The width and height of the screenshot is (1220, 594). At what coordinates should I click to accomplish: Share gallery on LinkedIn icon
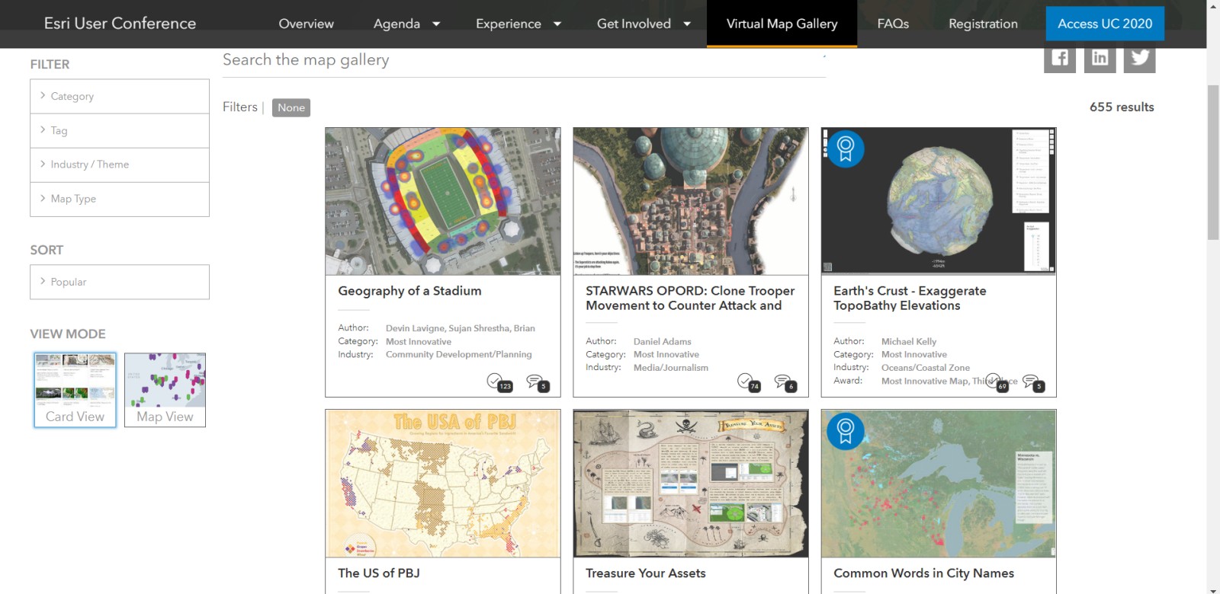coord(1100,59)
